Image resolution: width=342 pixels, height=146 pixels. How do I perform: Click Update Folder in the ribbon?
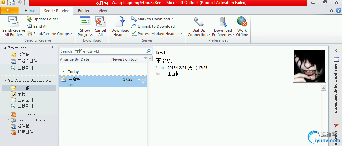click(43, 19)
